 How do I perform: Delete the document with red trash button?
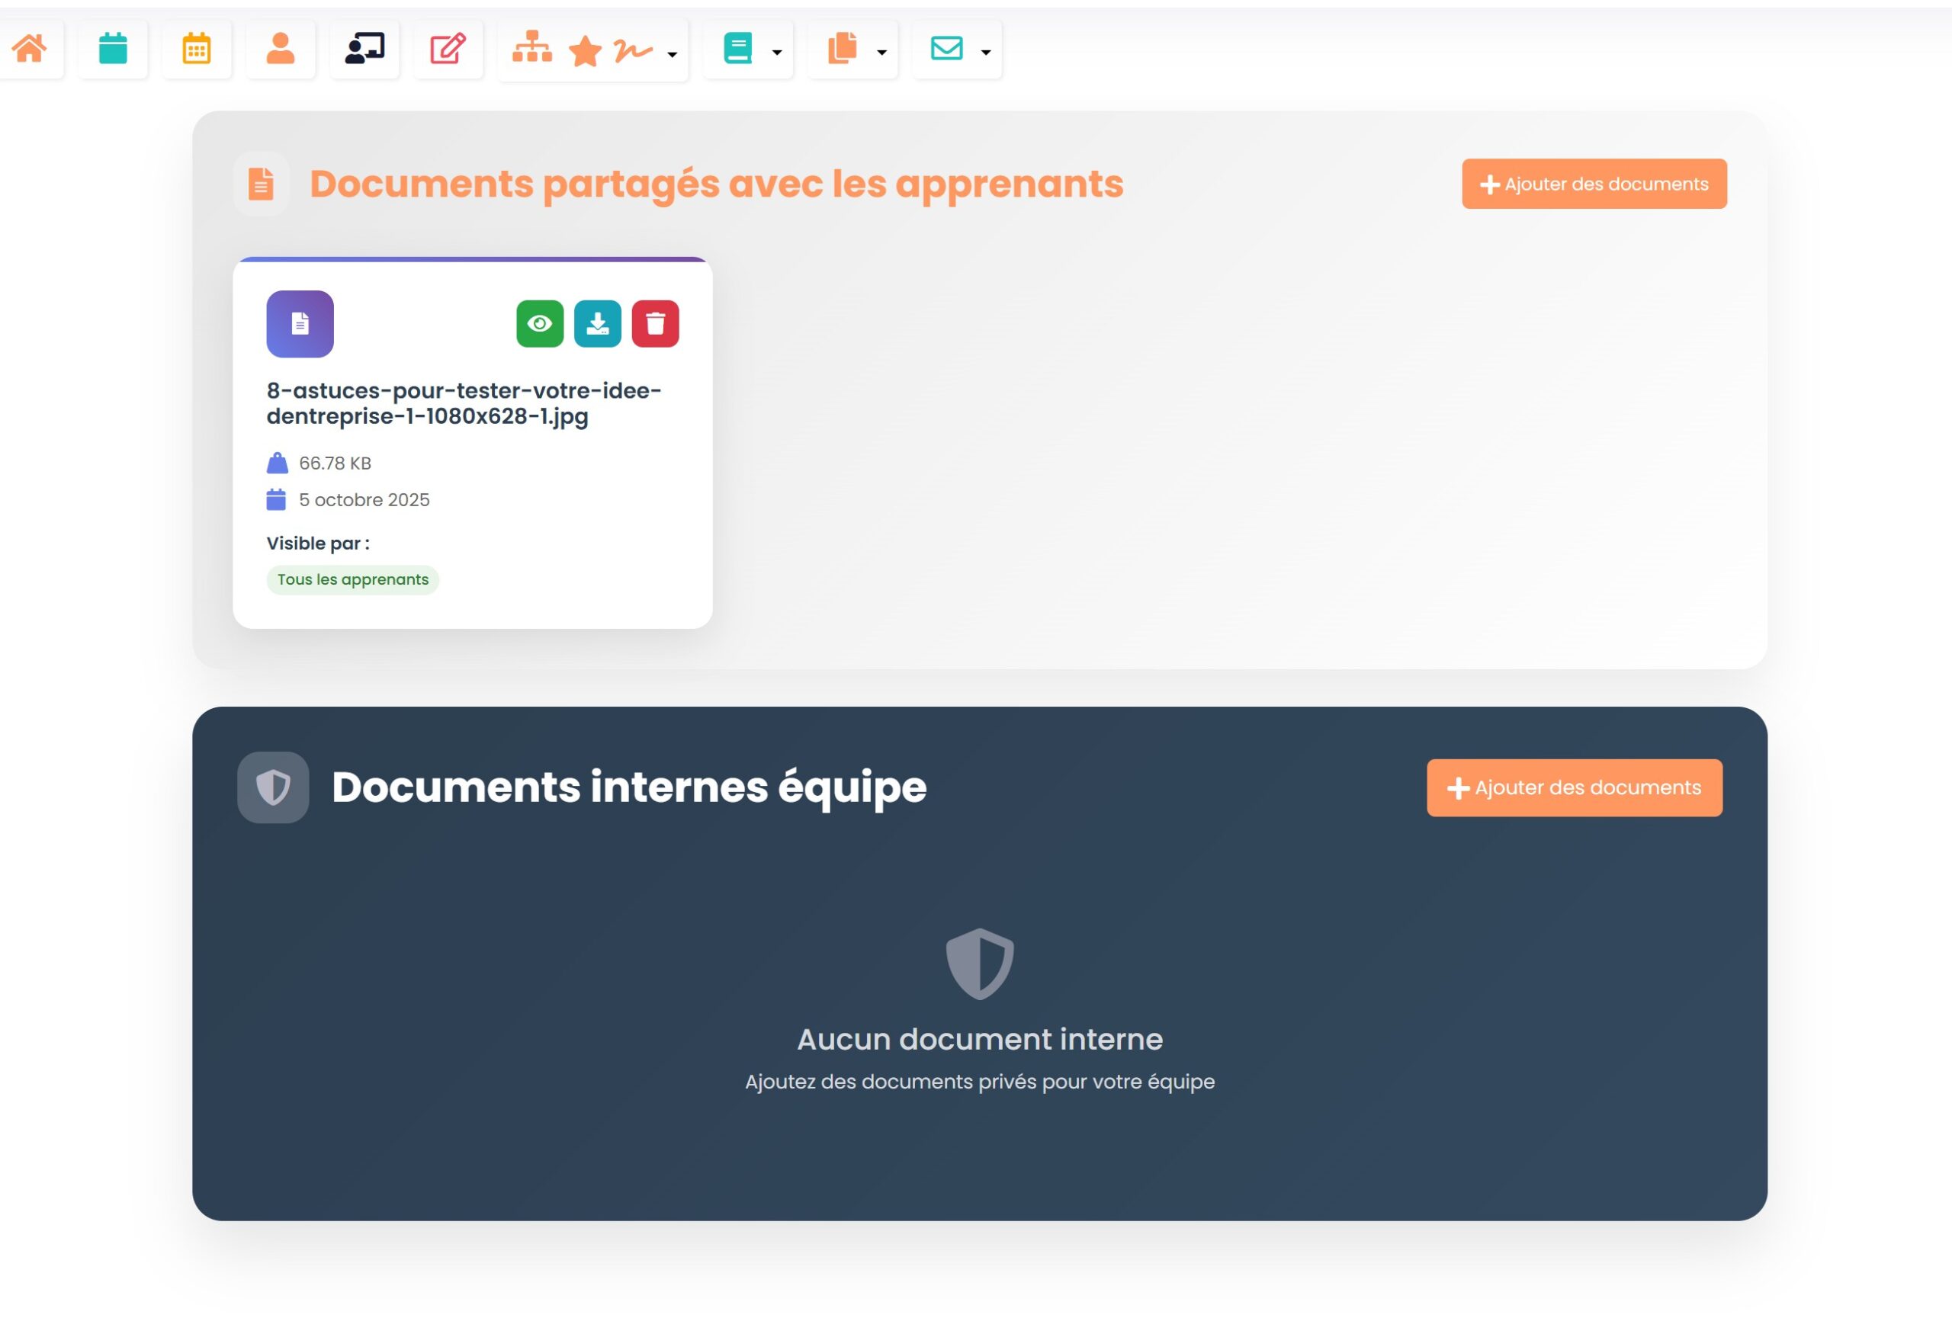click(655, 323)
